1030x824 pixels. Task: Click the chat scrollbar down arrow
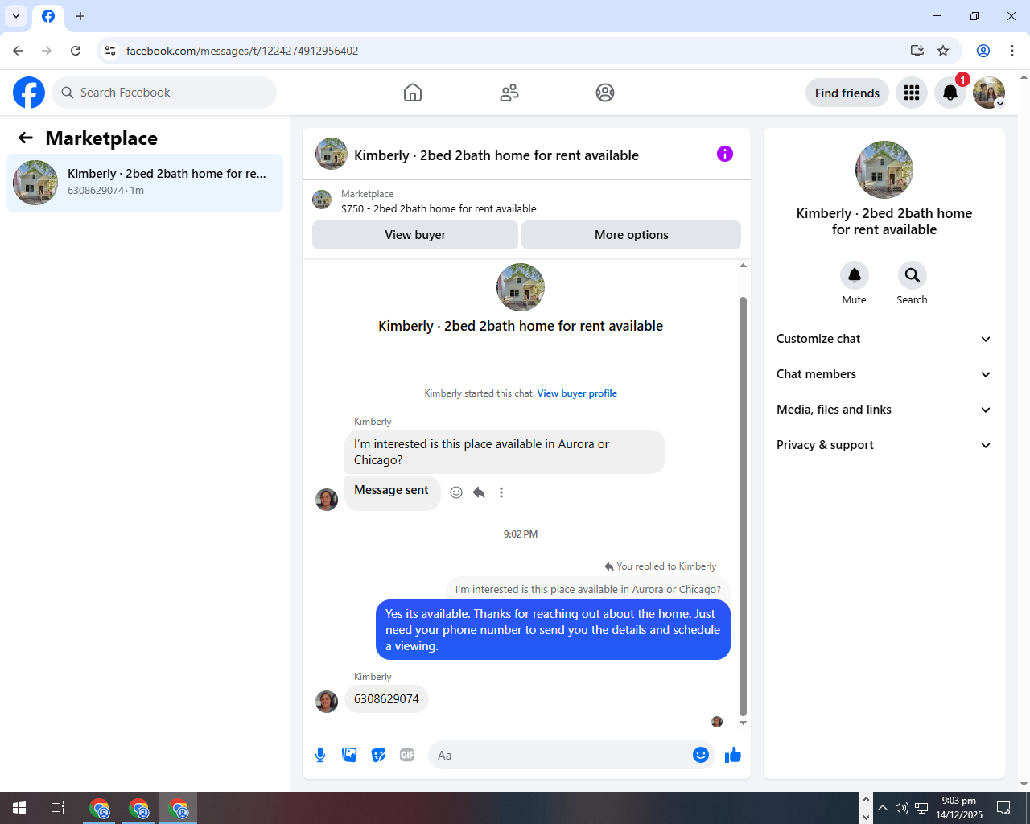pos(743,723)
